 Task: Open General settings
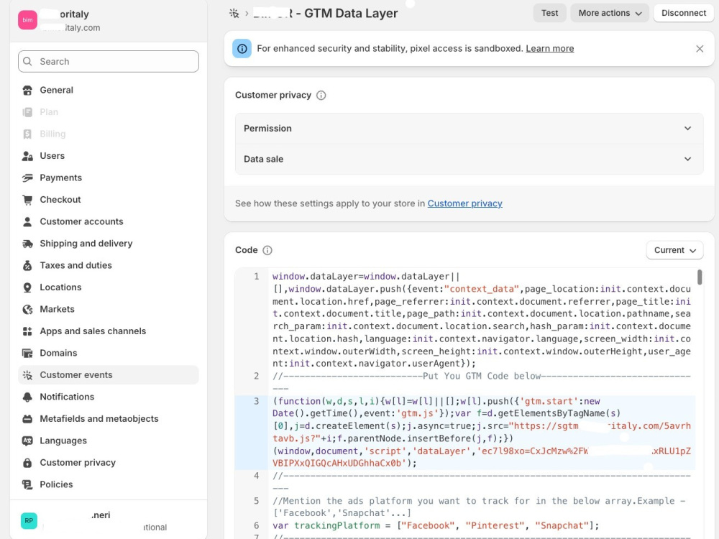[x=109, y=91]
